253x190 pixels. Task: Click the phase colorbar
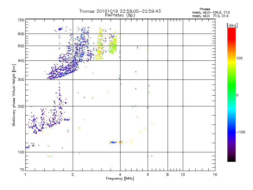[231, 94]
